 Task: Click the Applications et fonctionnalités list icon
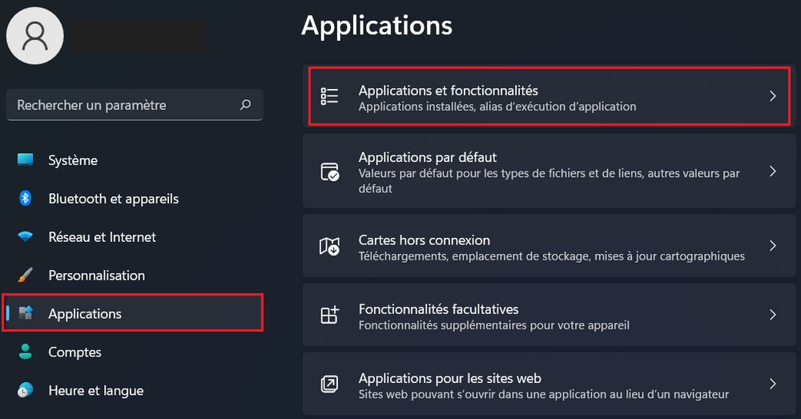329,97
